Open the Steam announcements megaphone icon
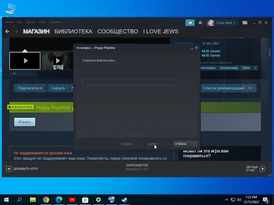Screen dimensions: 274x205 (190, 23)
